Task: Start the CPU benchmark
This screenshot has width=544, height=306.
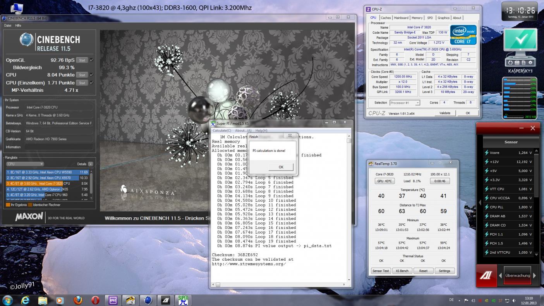Action: coord(82,75)
